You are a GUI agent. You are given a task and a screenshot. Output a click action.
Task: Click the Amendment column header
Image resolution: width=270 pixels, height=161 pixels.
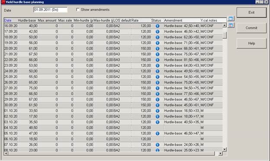(182, 20)
